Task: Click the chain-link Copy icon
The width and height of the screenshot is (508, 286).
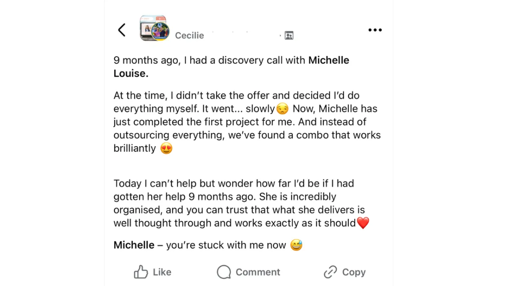Action: tap(330, 272)
